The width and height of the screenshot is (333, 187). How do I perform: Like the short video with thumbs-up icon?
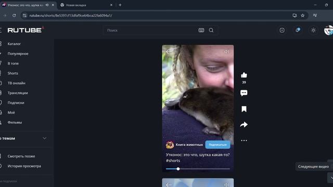[244, 75]
